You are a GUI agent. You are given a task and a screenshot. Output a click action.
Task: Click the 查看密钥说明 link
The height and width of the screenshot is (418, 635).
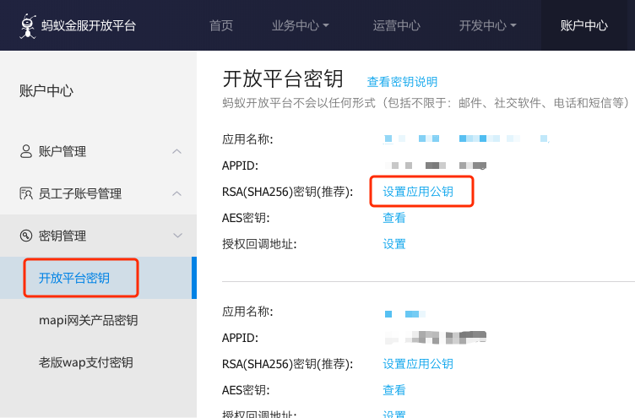[402, 82]
